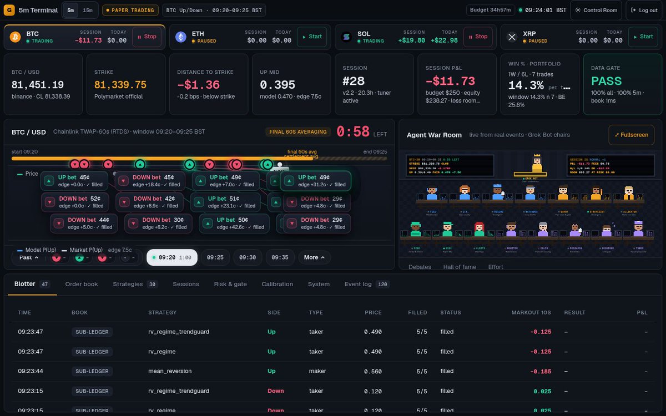The height and width of the screenshot is (416, 666).
Task: Open the Strategies tab
Action: pyautogui.click(x=135, y=284)
